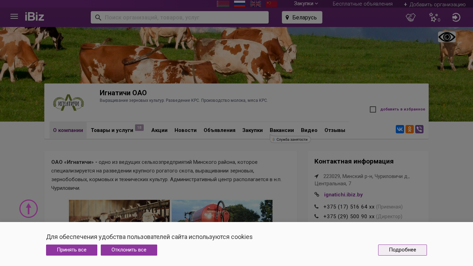
Task: Visit ignatichi.ibiz.by website link
Action: [343, 195]
